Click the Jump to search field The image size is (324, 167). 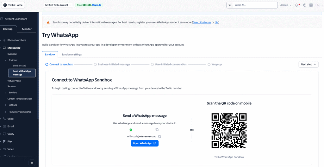(x=252, y=5)
